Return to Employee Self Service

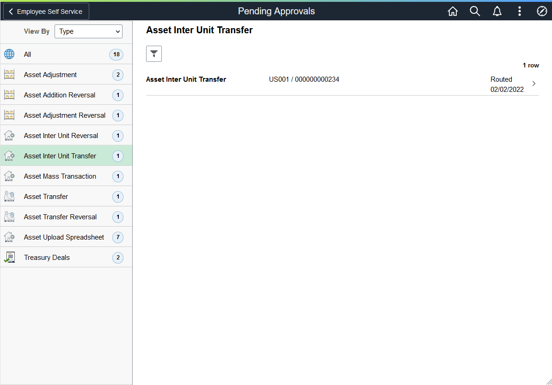pos(45,11)
